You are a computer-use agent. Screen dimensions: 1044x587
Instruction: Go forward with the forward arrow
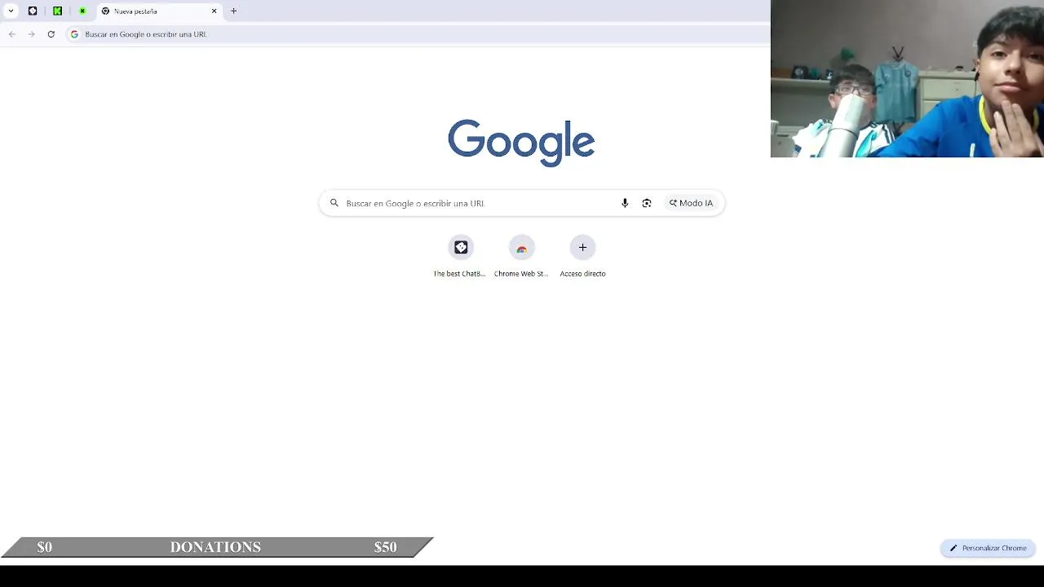click(x=31, y=34)
